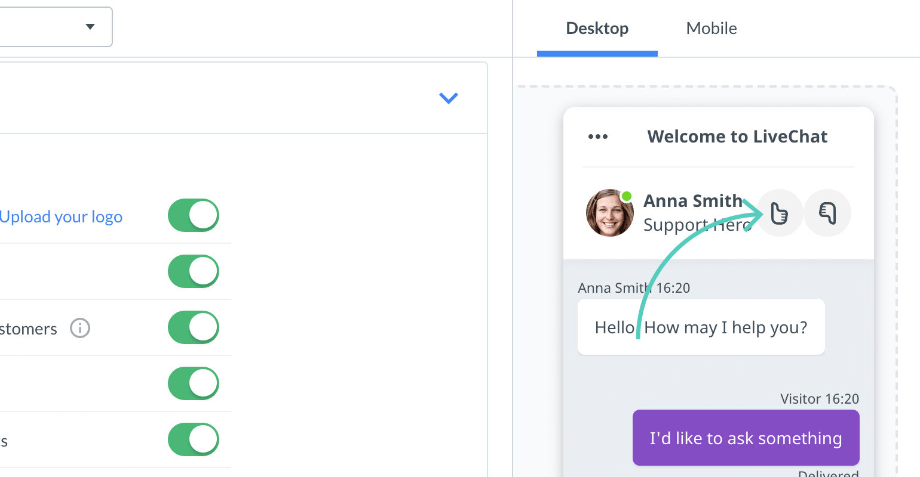
Task: Click the thumbs up rating icon
Action: point(780,213)
